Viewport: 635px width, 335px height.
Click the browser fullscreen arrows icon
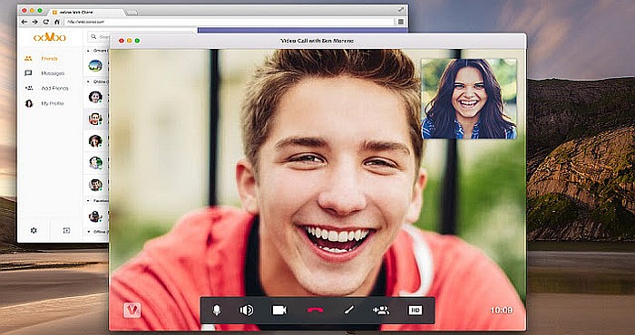click(401, 10)
